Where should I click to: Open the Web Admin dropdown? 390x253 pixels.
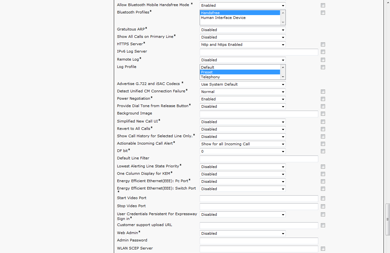click(x=242, y=233)
